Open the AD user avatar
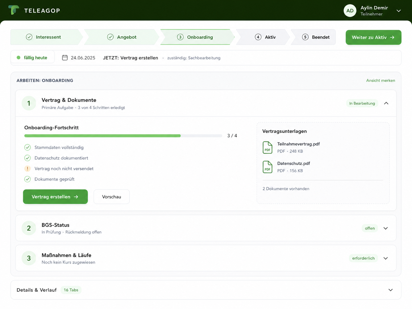 (350, 11)
